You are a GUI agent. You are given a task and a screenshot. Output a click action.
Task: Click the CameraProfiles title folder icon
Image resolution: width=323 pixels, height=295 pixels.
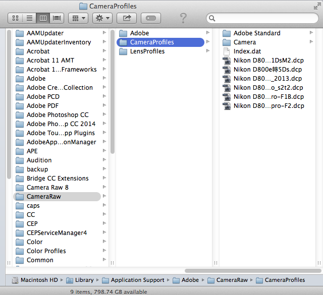(x=83, y=6)
